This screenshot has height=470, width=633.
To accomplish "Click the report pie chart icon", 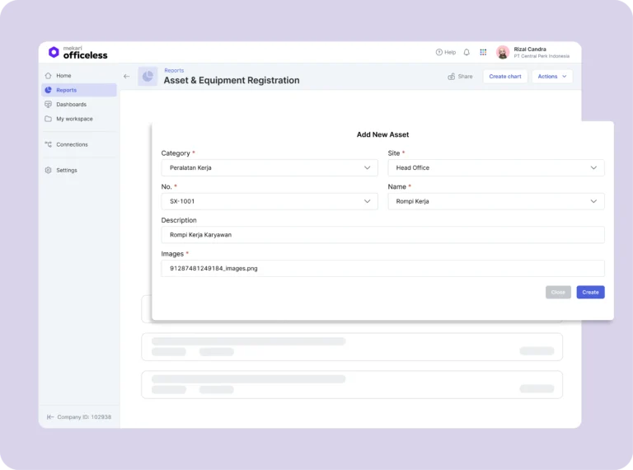I will click(148, 76).
